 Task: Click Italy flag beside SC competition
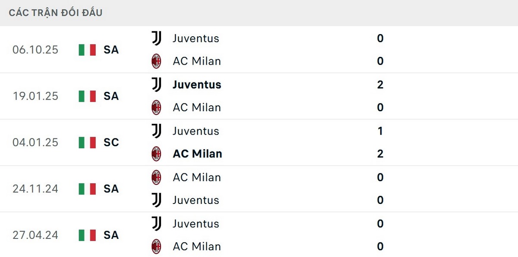pyautogui.click(x=87, y=143)
